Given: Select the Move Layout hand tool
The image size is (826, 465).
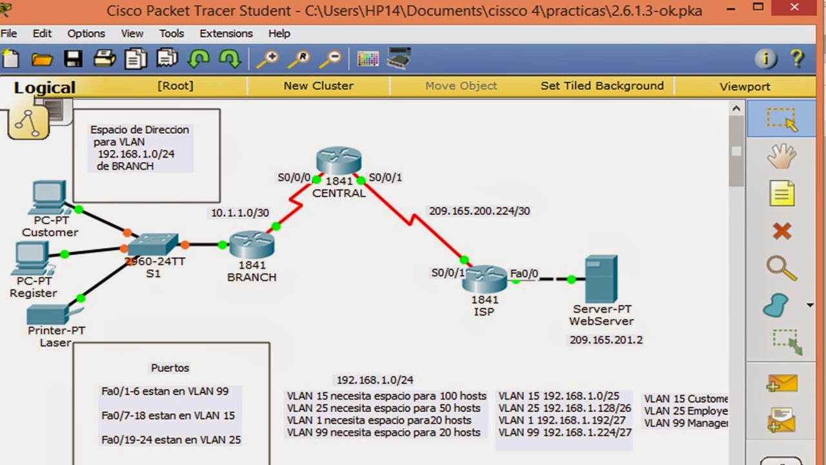Looking at the screenshot, I should [781, 157].
